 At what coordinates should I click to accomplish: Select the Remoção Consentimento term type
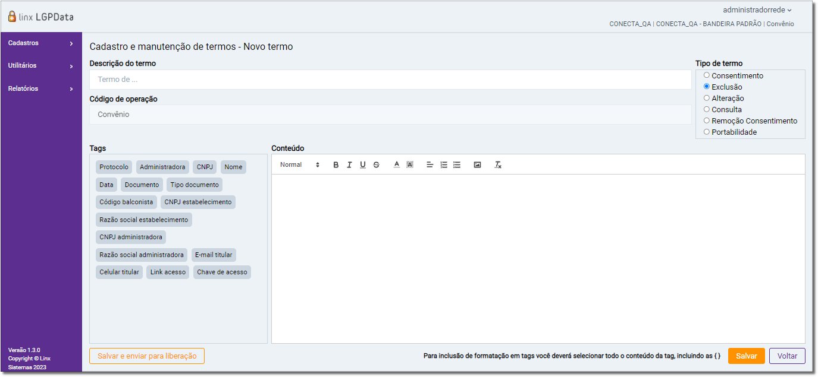pos(707,121)
